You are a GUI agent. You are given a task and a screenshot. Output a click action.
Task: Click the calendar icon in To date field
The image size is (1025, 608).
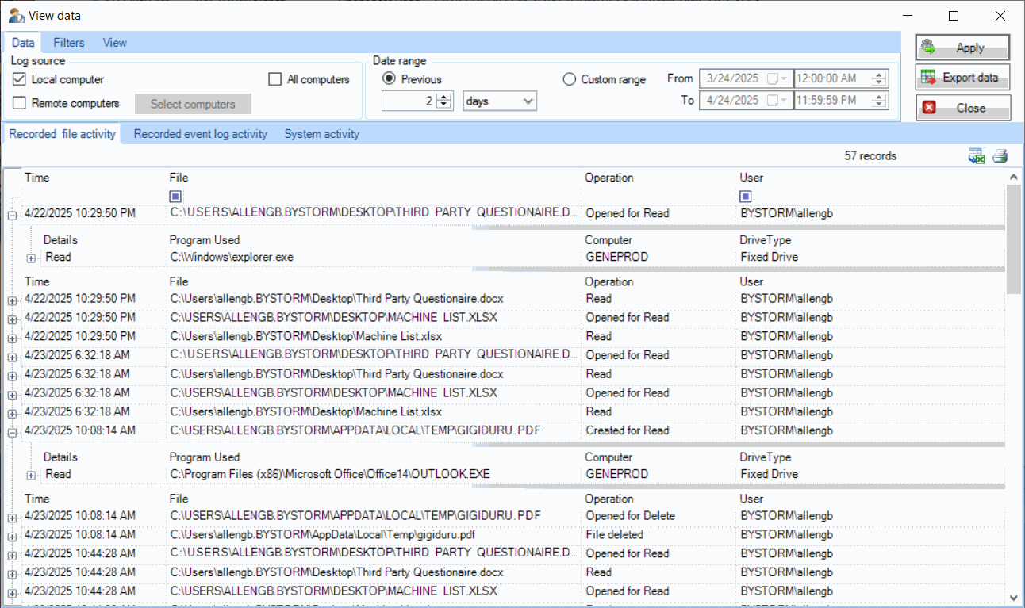pos(773,101)
